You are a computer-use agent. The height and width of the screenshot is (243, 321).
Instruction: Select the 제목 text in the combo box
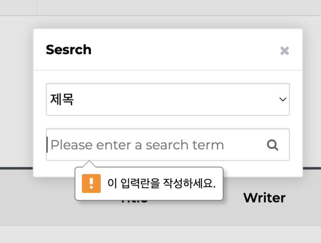click(x=62, y=99)
